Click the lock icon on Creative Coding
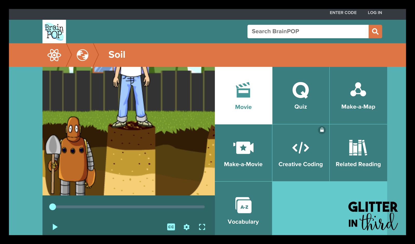This screenshot has width=415, height=244. coord(322,130)
